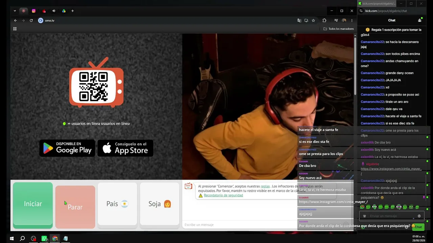Open the App Store download badge
This screenshot has height=243, width=433.
126,148
